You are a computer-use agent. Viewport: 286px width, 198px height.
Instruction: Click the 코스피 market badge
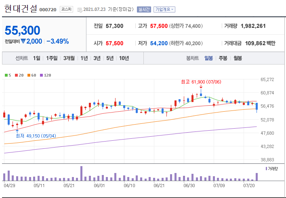pyautogui.click(x=66, y=9)
